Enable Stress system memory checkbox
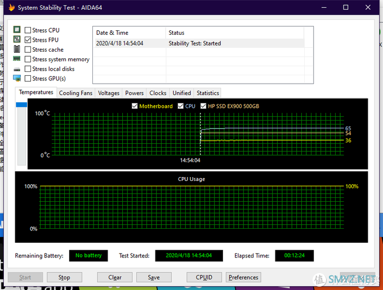This screenshot has height=290, width=383. (x=28, y=59)
